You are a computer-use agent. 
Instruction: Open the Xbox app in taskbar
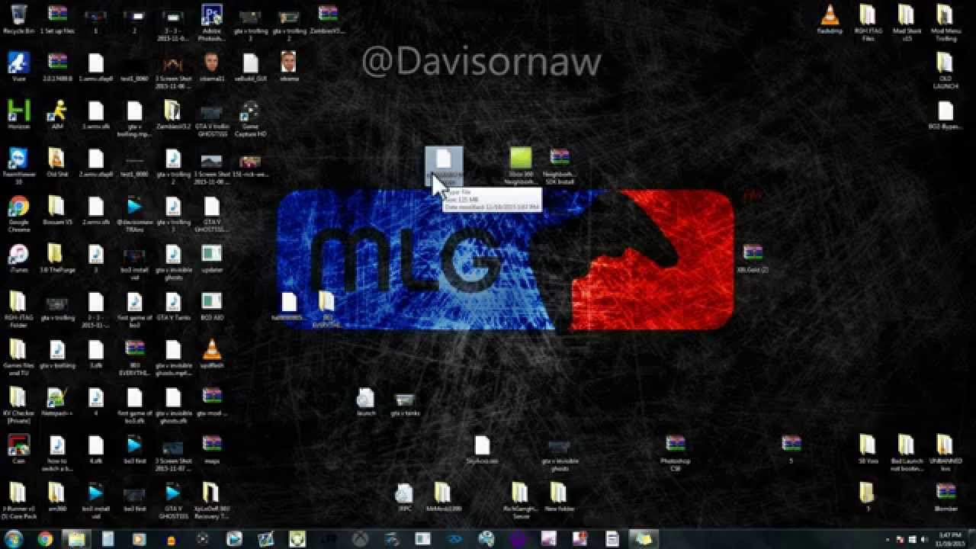[359, 539]
